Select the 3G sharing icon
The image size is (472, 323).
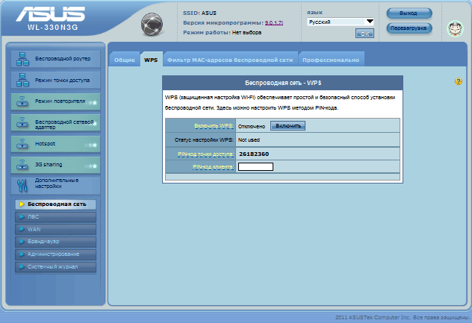(x=22, y=164)
